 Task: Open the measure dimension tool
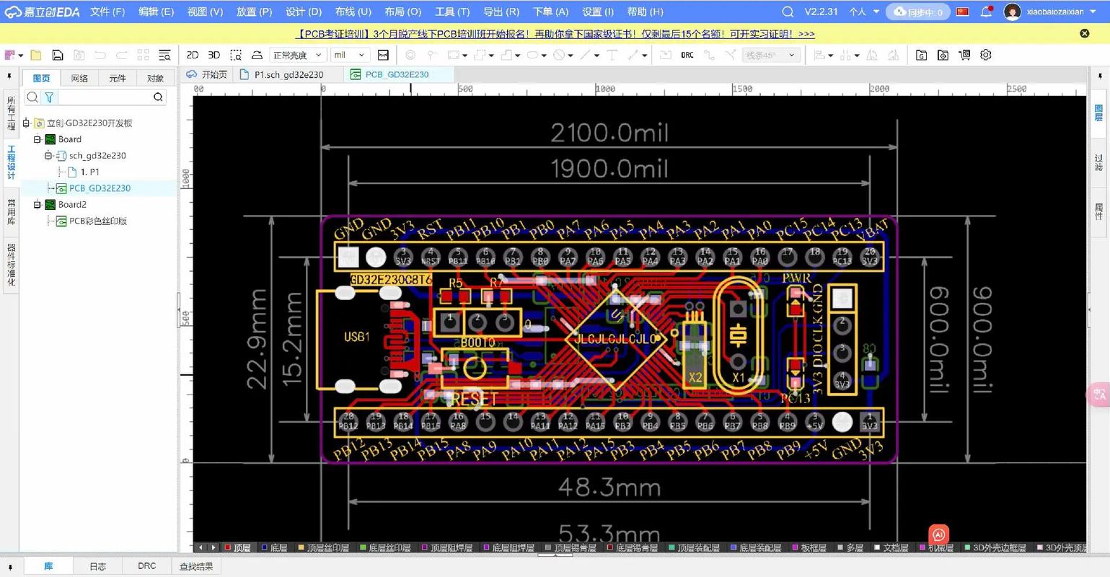click(x=384, y=55)
